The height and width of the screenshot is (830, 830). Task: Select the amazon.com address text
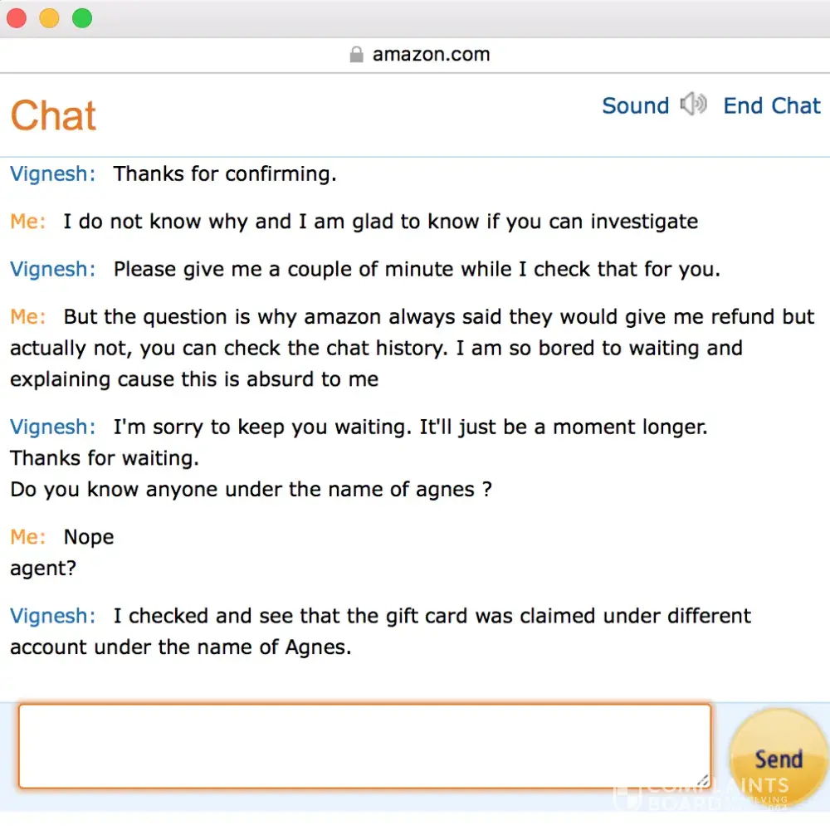[x=431, y=55]
